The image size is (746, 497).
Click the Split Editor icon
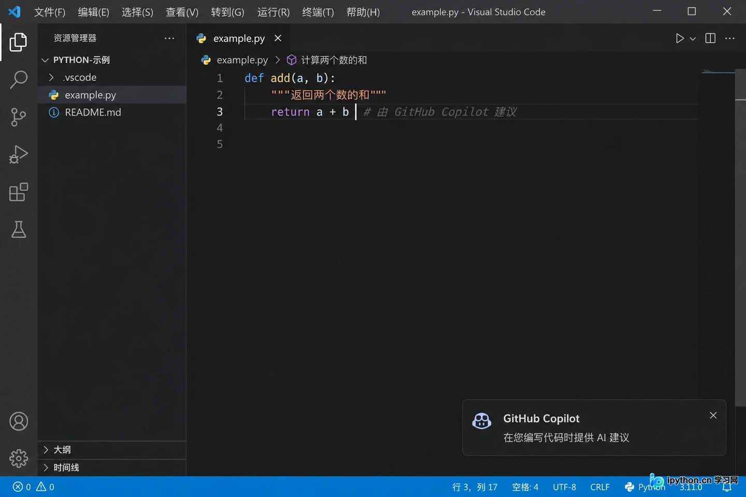click(x=710, y=38)
